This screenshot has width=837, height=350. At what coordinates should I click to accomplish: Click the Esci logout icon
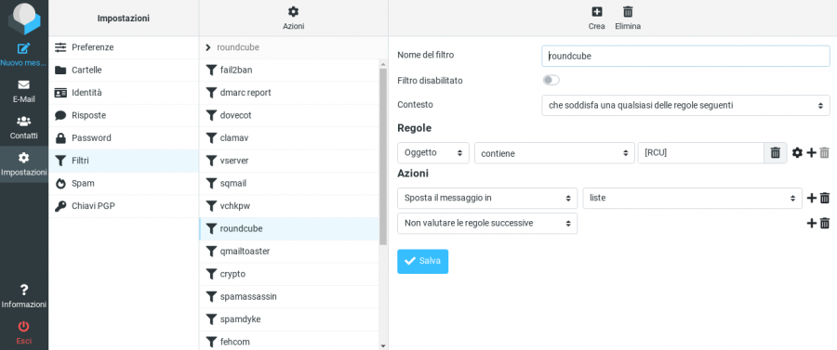[x=23, y=326]
